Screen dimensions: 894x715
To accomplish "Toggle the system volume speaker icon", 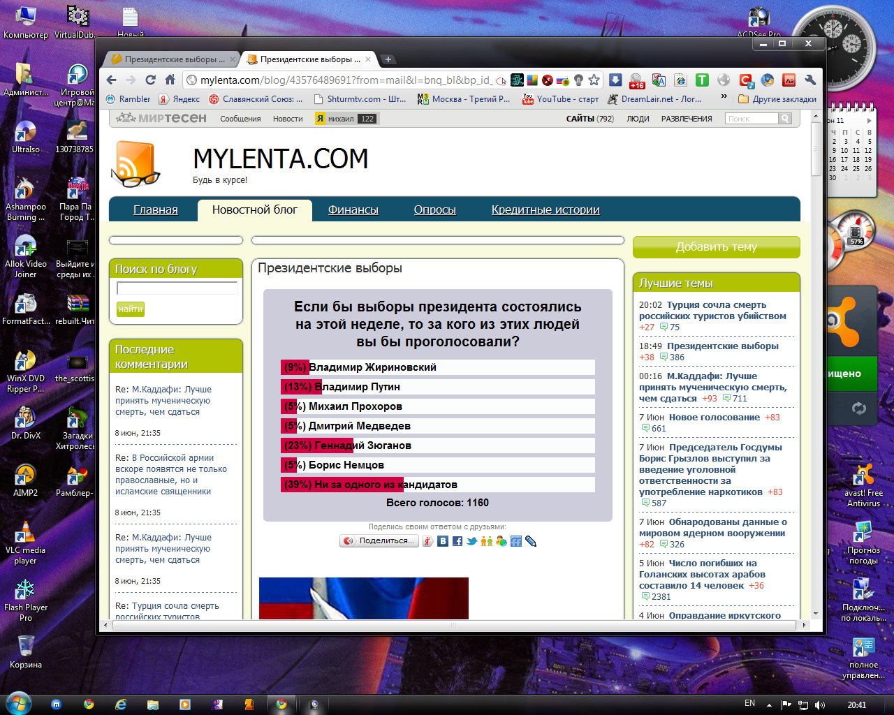I will tap(820, 705).
